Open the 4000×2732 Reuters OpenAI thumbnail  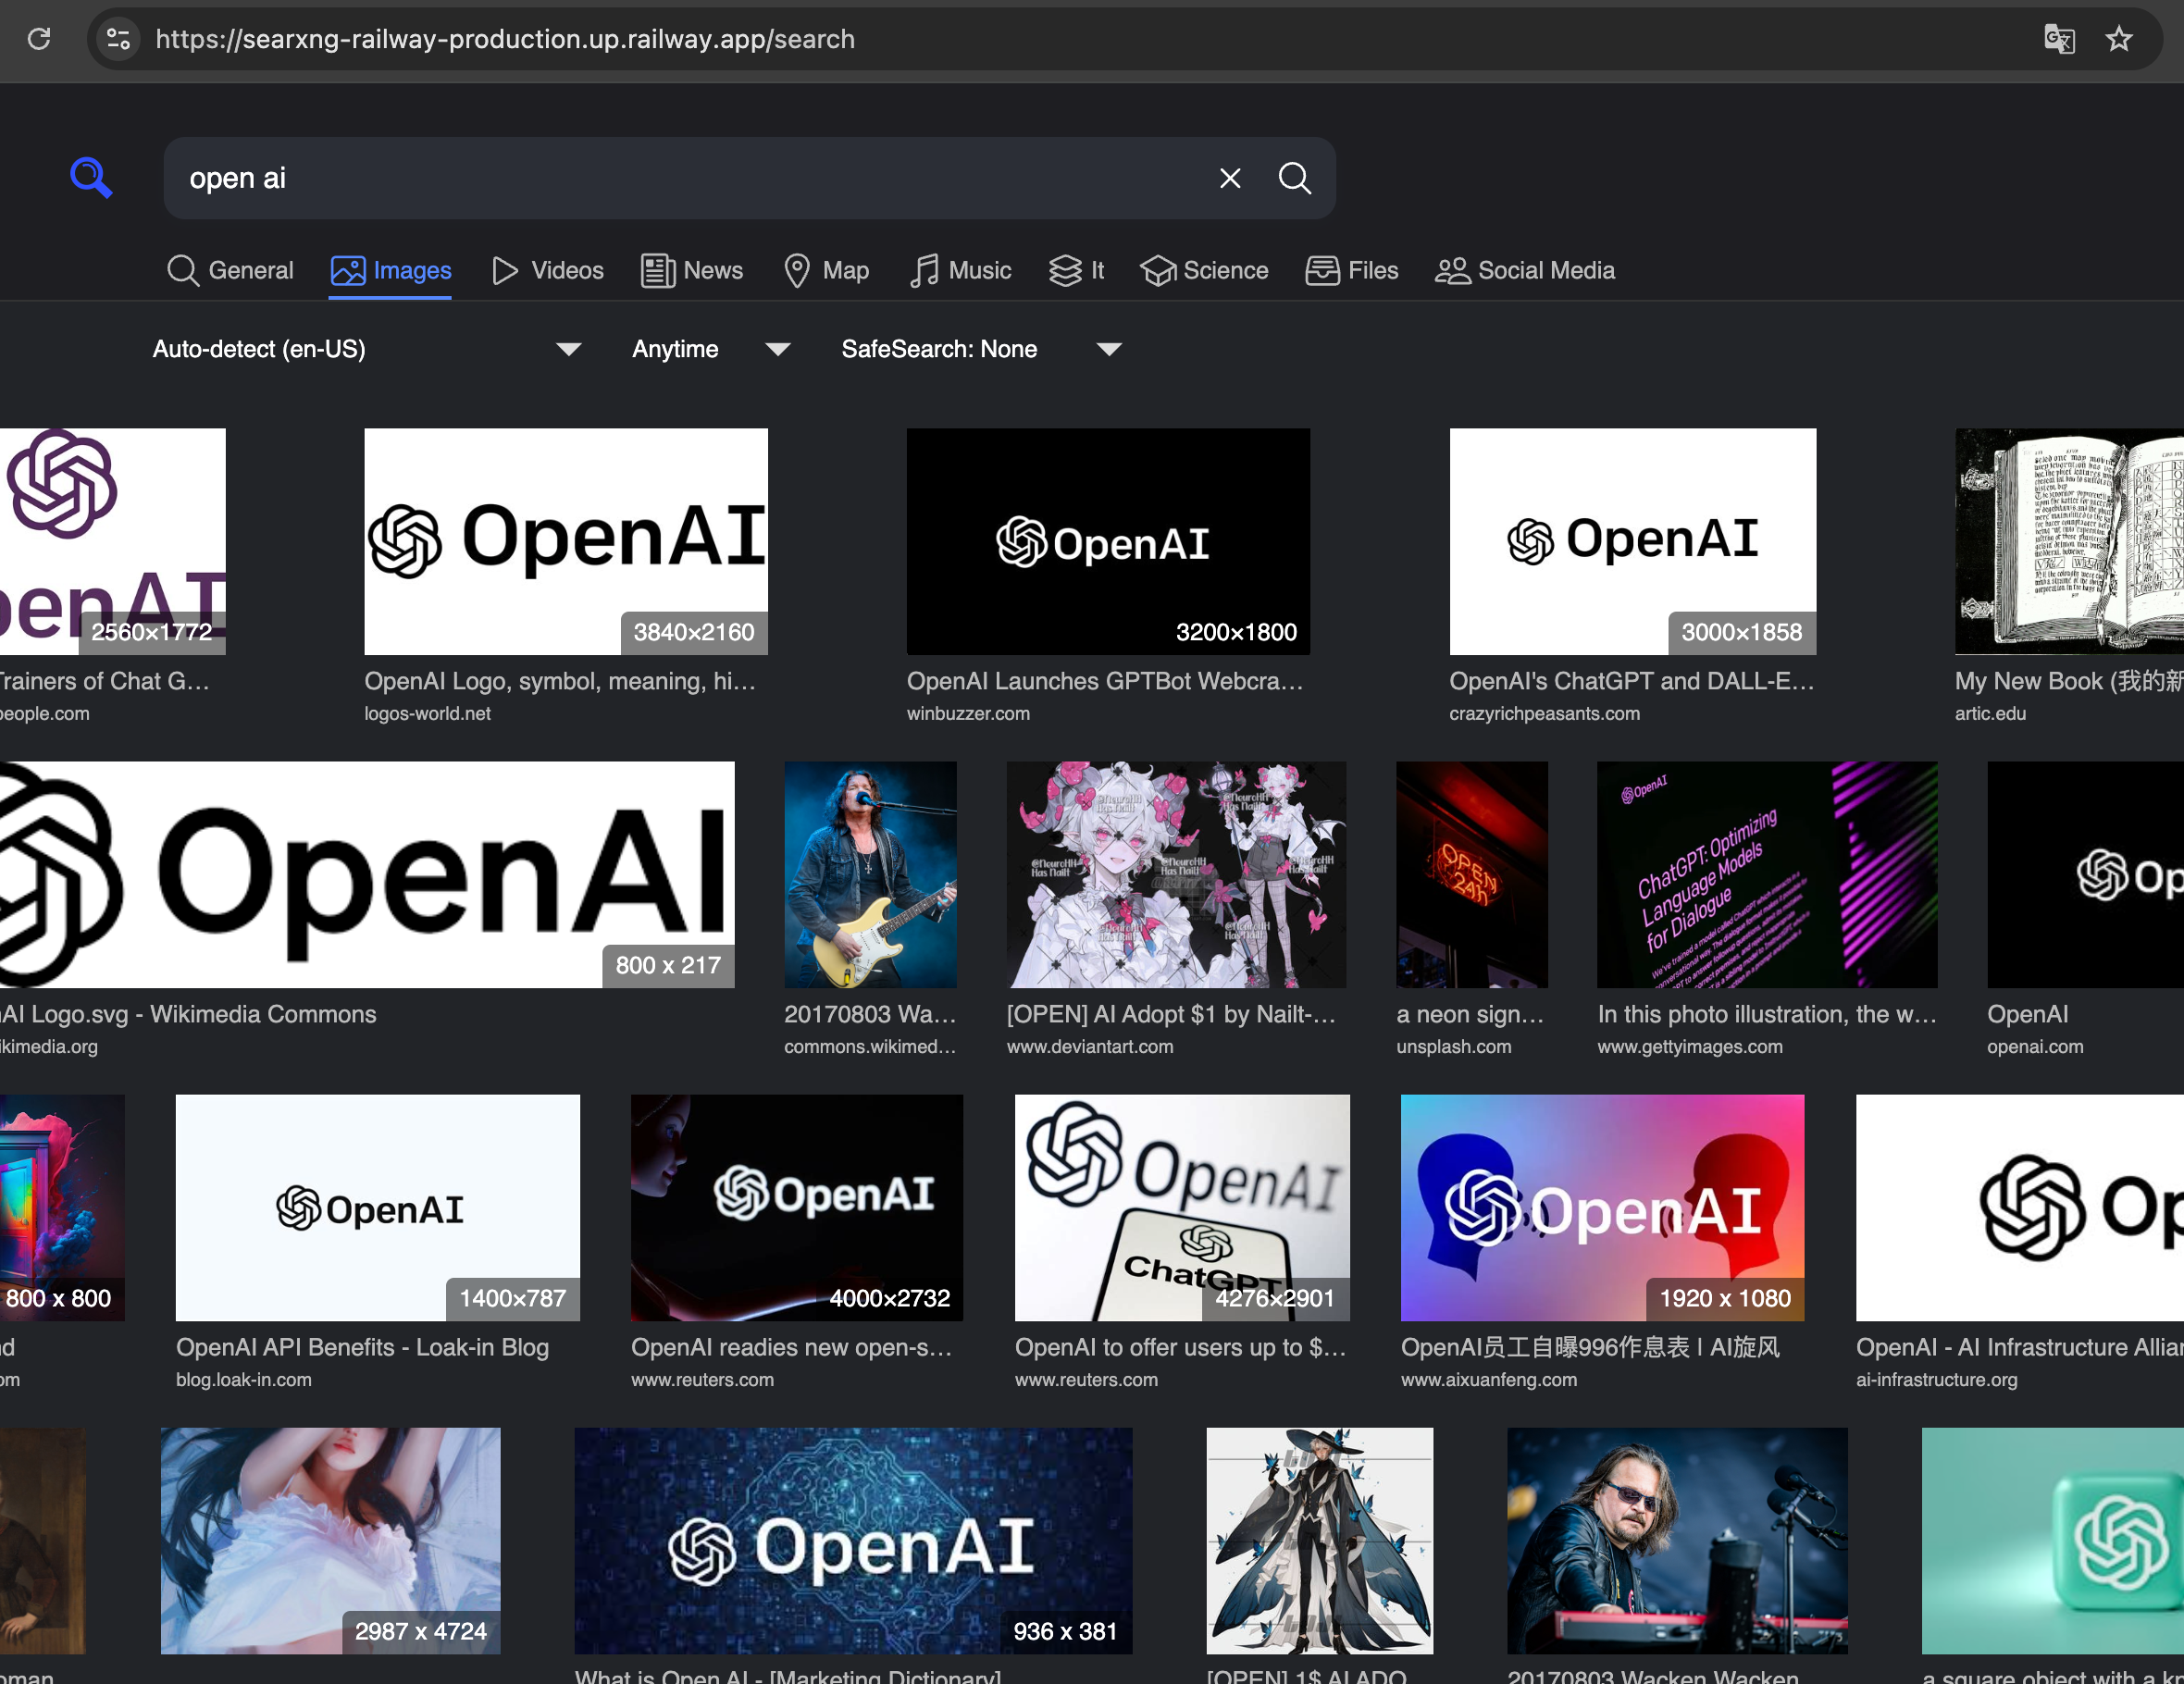pyautogui.click(x=797, y=1208)
